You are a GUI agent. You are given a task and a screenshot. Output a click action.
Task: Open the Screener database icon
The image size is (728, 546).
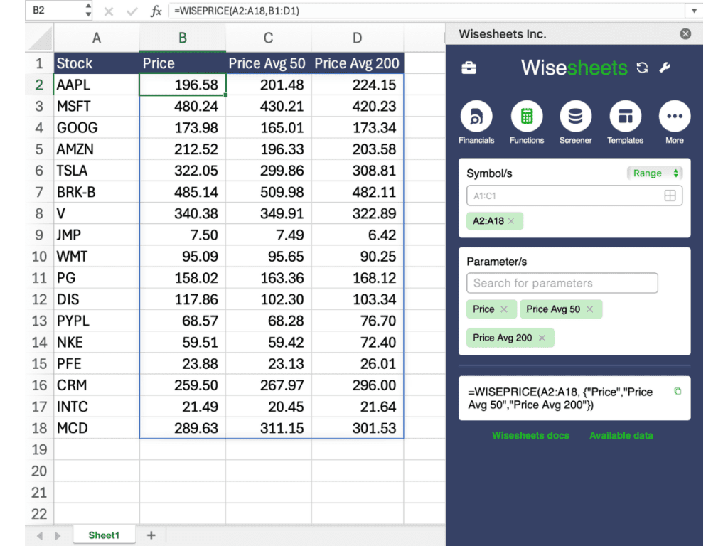575,117
